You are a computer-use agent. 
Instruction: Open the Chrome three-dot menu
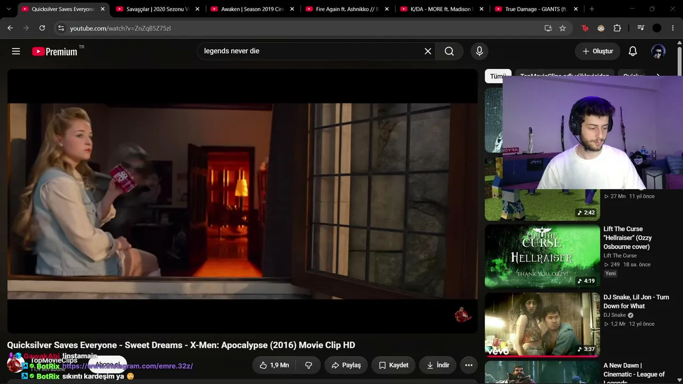[673, 28]
